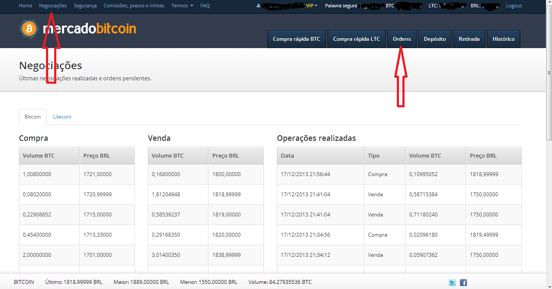Expand the Termos menu
Viewport: 552px width, 289px height.
[182, 6]
